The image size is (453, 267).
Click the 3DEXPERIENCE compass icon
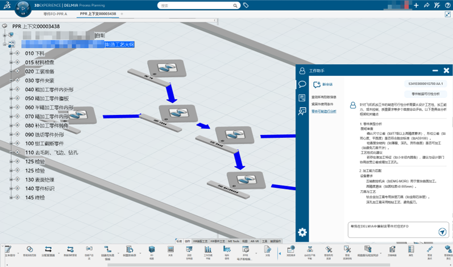[x=23, y=9]
